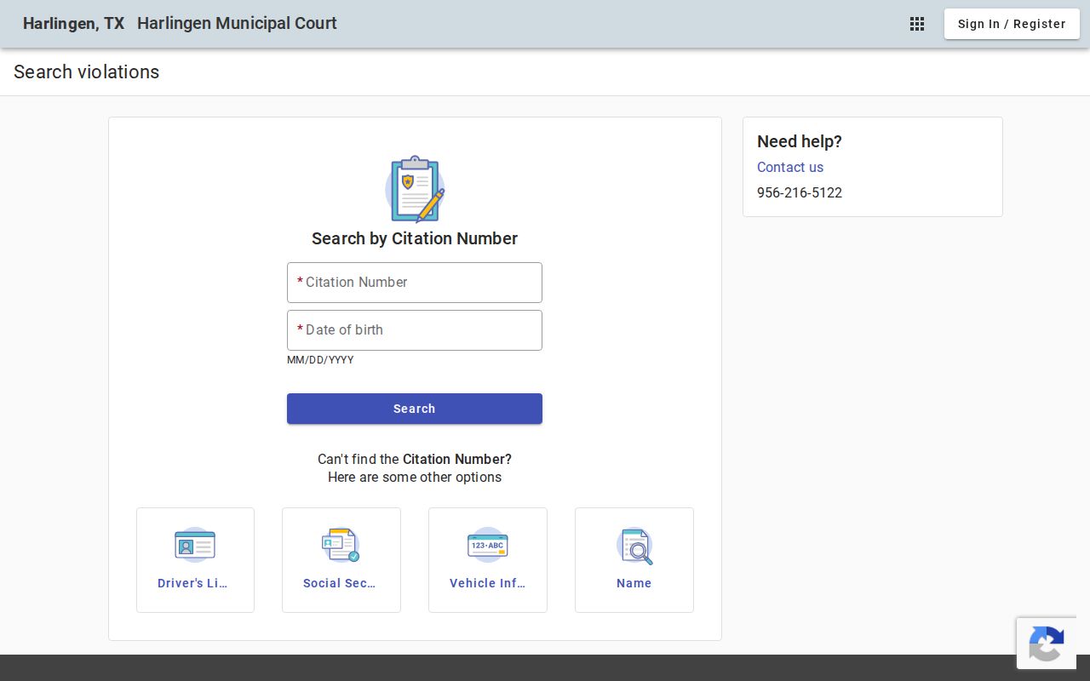Open the Contact us link
This screenshot has height=681, width=1090.
790,167
